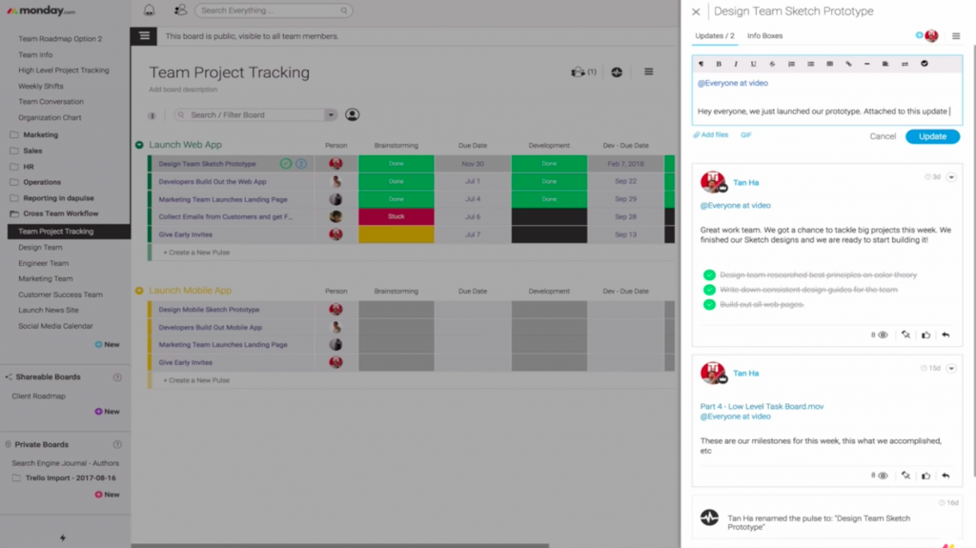Insert a checklist with the checkmark icon
The image size is (976, 548).
(x=924, y=64)
